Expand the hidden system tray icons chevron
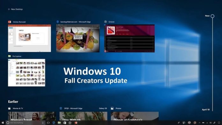Viewport: 222px width, 125px height. (199, 123)
